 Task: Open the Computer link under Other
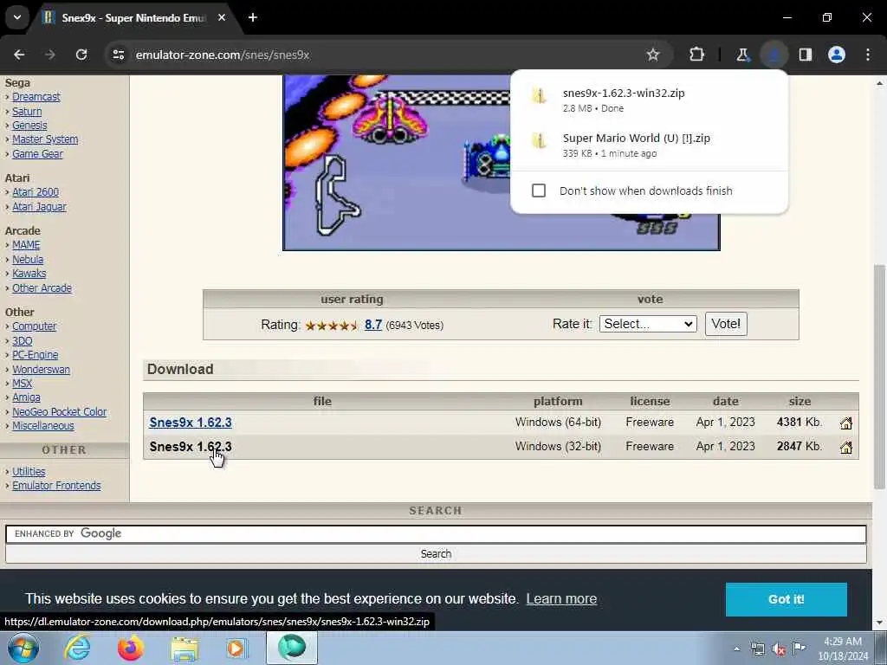[35, 326]
